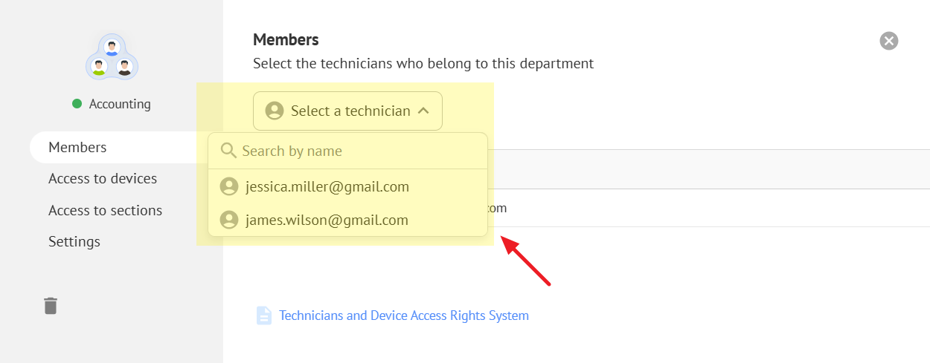
Task: Click the Accounting department avatar icon
Action: point(112,57)
